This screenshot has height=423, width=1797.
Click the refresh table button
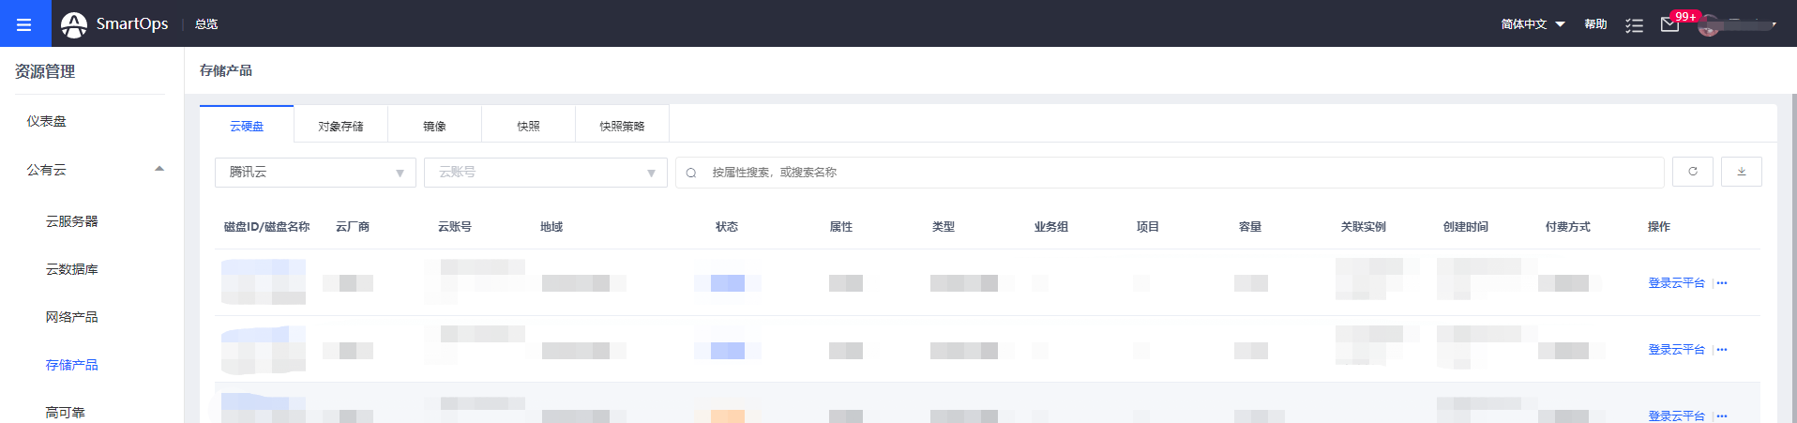click(1693, 172)
